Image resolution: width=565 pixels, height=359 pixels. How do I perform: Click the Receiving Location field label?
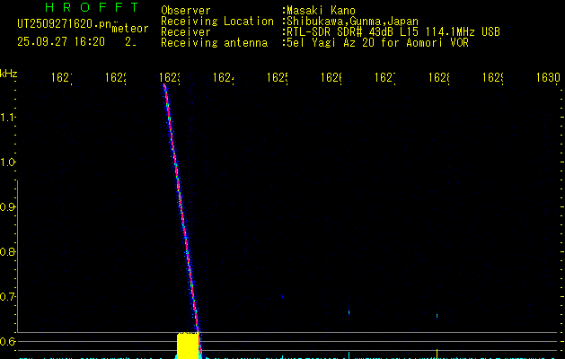click(x=216, y=22)
